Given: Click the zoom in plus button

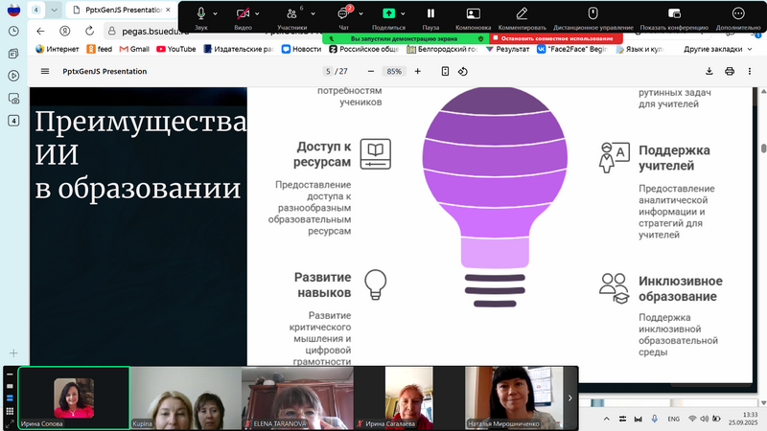Looking at the screenshot, I should pos(417,71).
